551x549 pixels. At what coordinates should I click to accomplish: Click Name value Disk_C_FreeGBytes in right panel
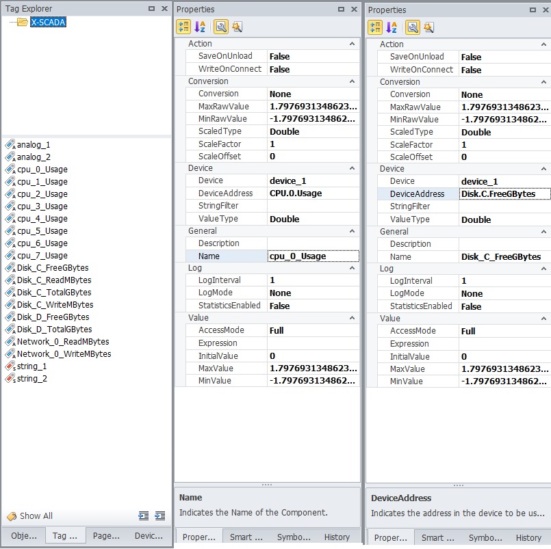click(505, 256)
